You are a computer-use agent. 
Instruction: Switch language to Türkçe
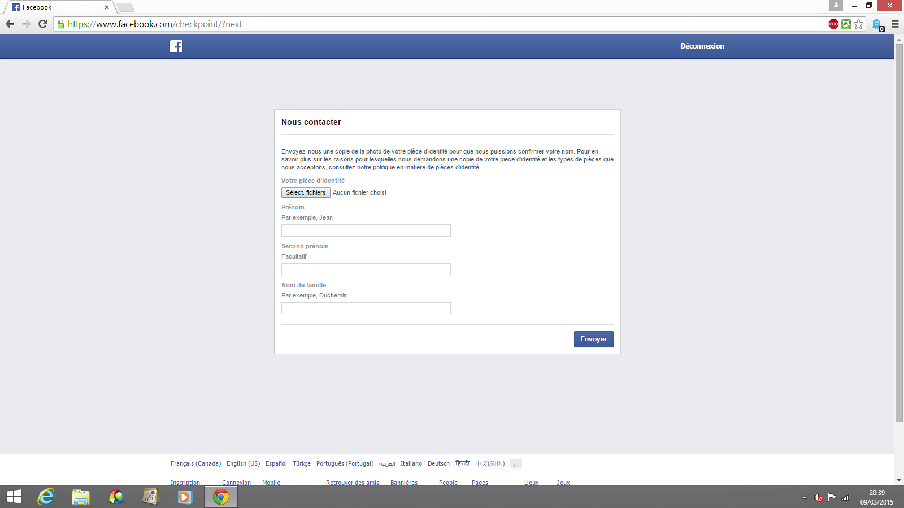pyautogui.click(x=302, y=463)
